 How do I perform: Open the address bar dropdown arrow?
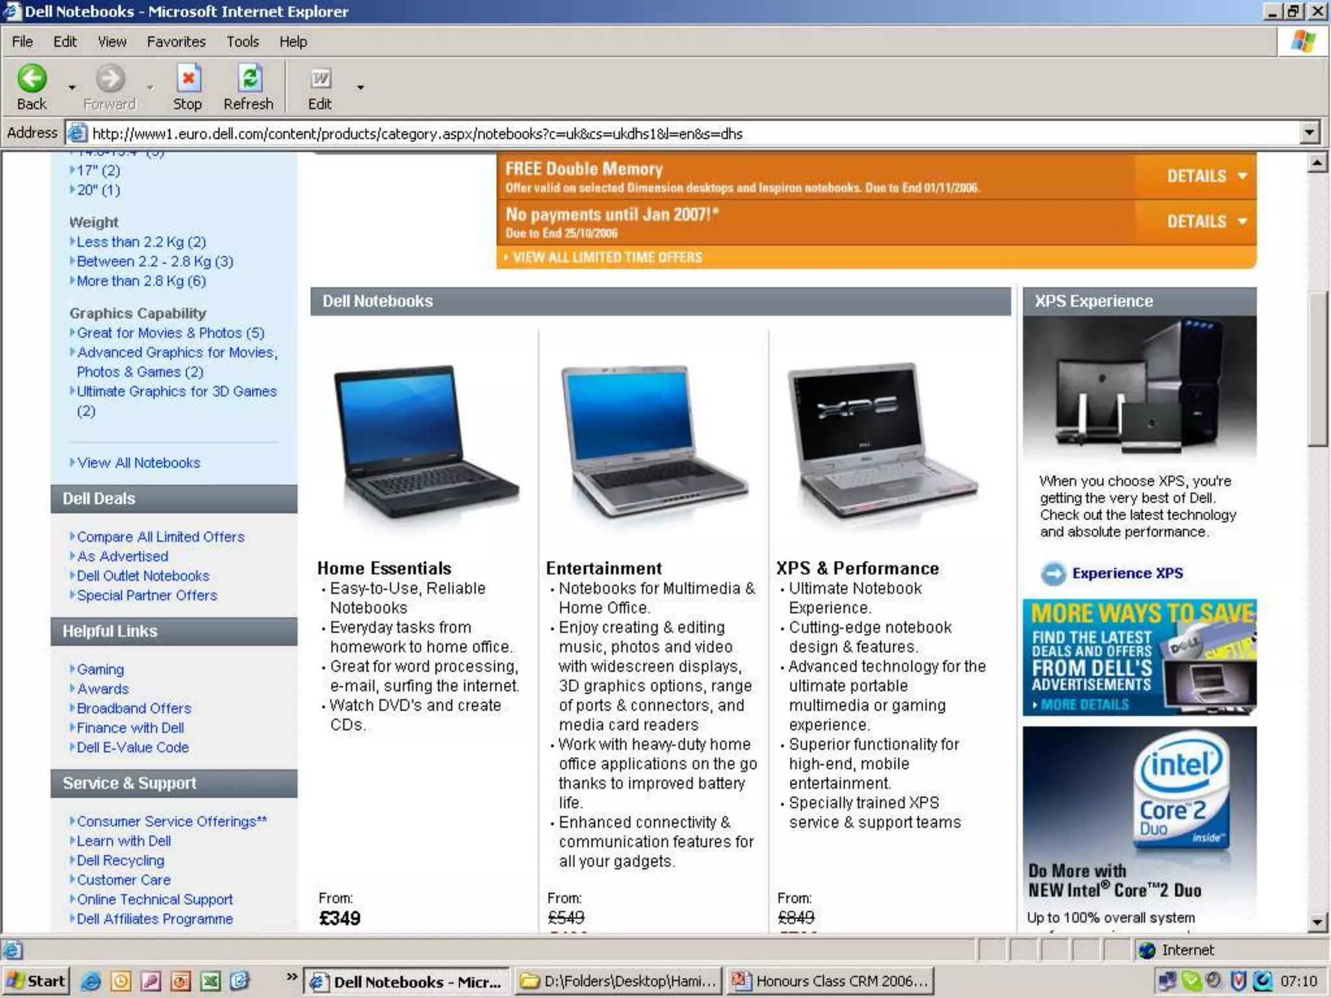click(x=1310, y=133)
